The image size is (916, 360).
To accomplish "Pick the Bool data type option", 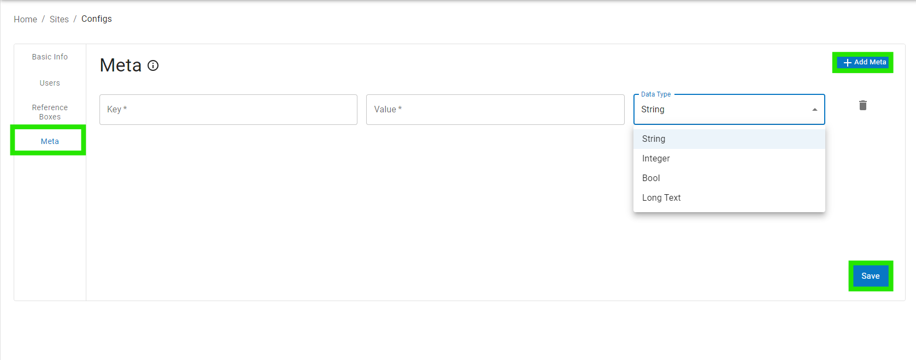I will [651, 178].
